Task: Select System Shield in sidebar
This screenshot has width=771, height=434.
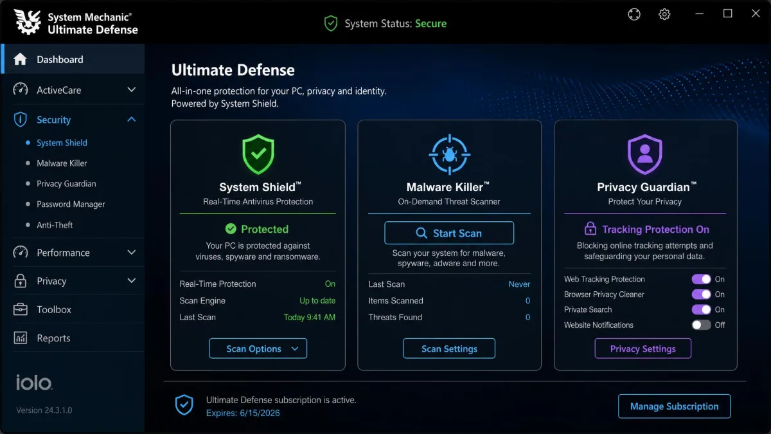Action: pos(62,143)
